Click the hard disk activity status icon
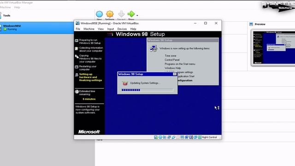 [156, 137]
